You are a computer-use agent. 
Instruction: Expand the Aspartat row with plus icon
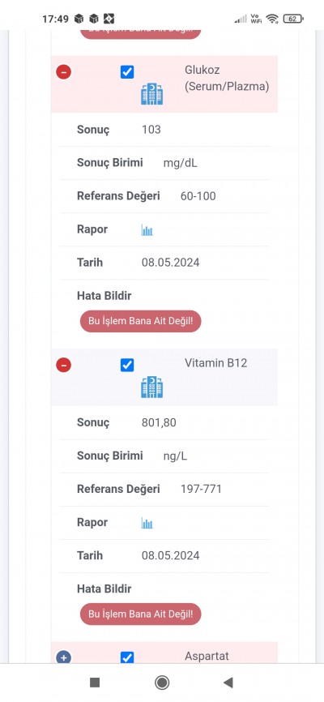tap(63, 657)
